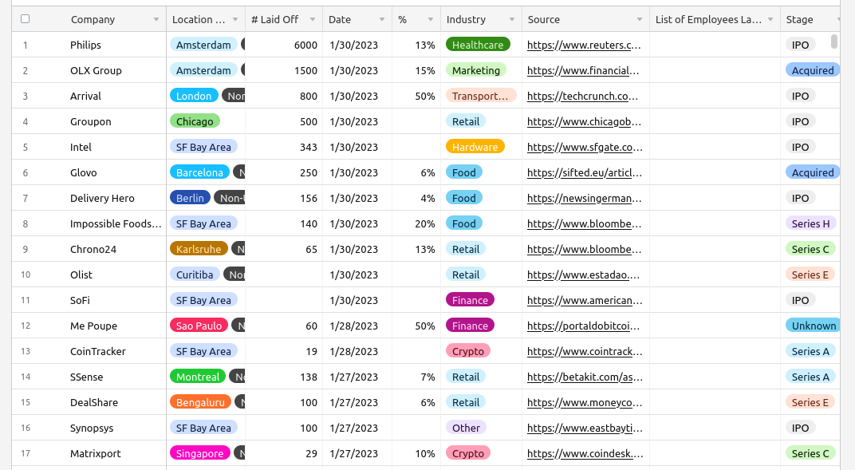Click the Marketing industry tag
Image resolution: width=855 pixels, height=470 pixels.
[476, 70]
